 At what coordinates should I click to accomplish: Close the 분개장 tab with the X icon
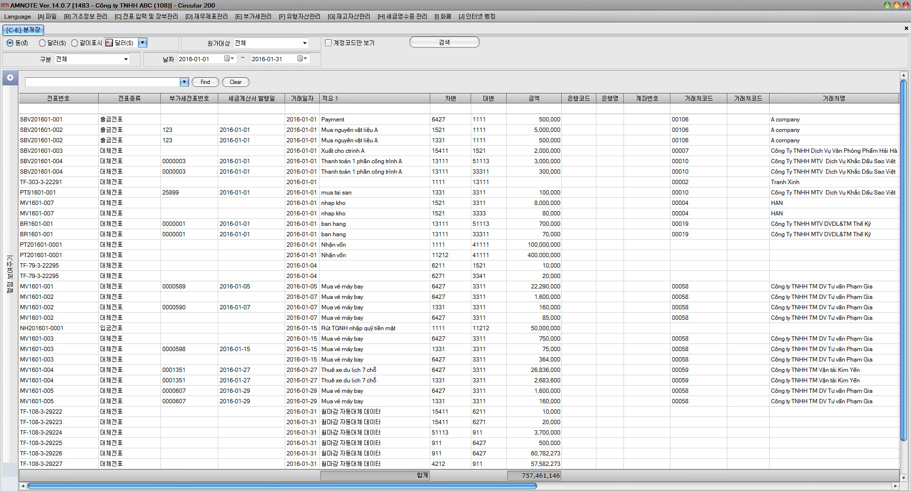pyautogui.click(x=906, y=28)
